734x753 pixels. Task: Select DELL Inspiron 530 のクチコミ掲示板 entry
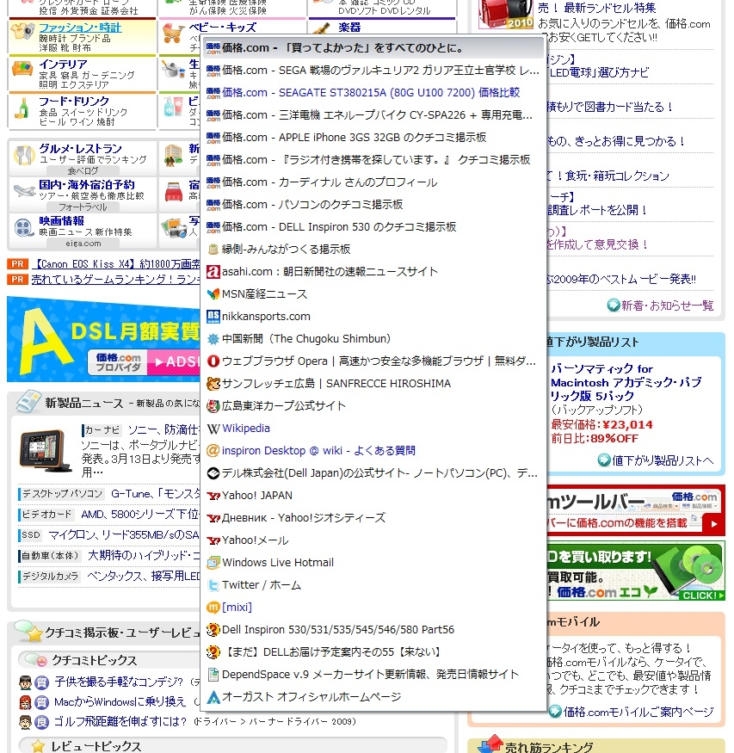coord(373,226)
